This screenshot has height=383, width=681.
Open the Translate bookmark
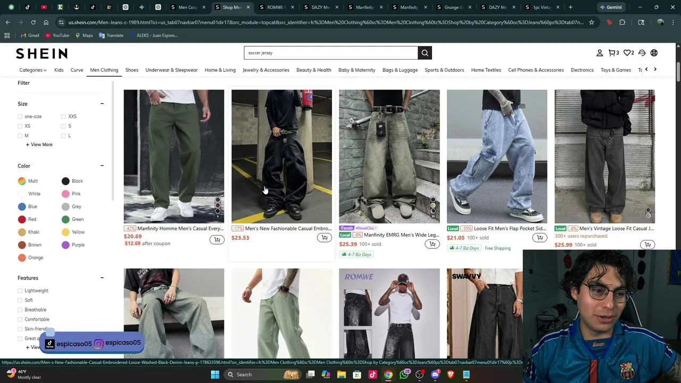pos(111,35)
